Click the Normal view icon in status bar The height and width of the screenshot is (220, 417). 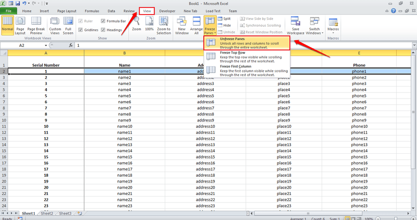click(347, 218)
